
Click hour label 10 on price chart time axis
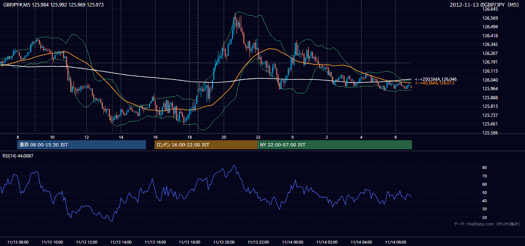click(52, 137)
